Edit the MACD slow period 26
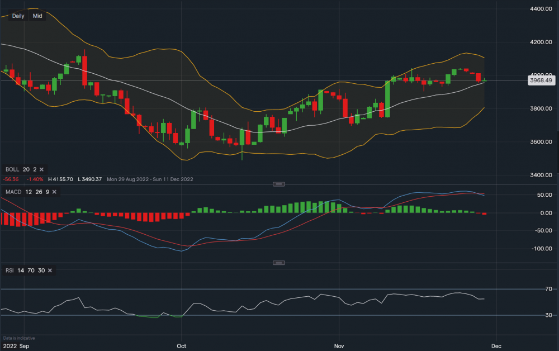This screenshot has height=351, width=559. [39, 192]
